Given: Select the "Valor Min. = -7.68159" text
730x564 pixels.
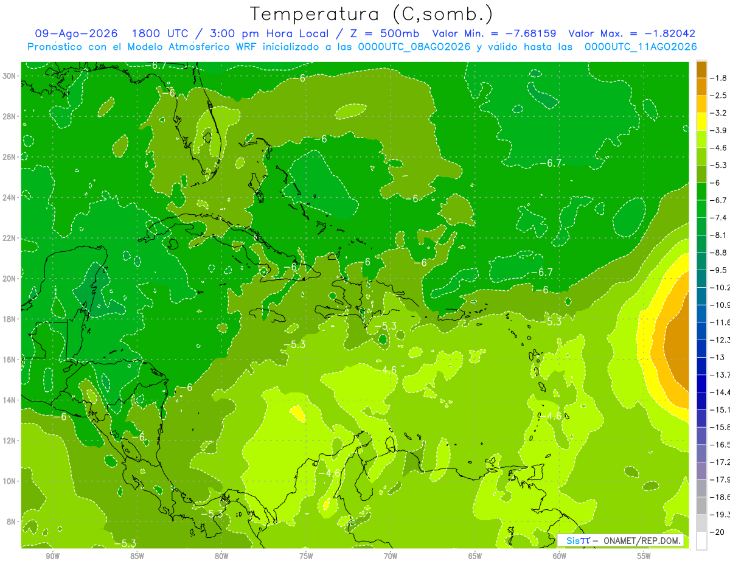Looking at the screenshot, I should point(494,34).
